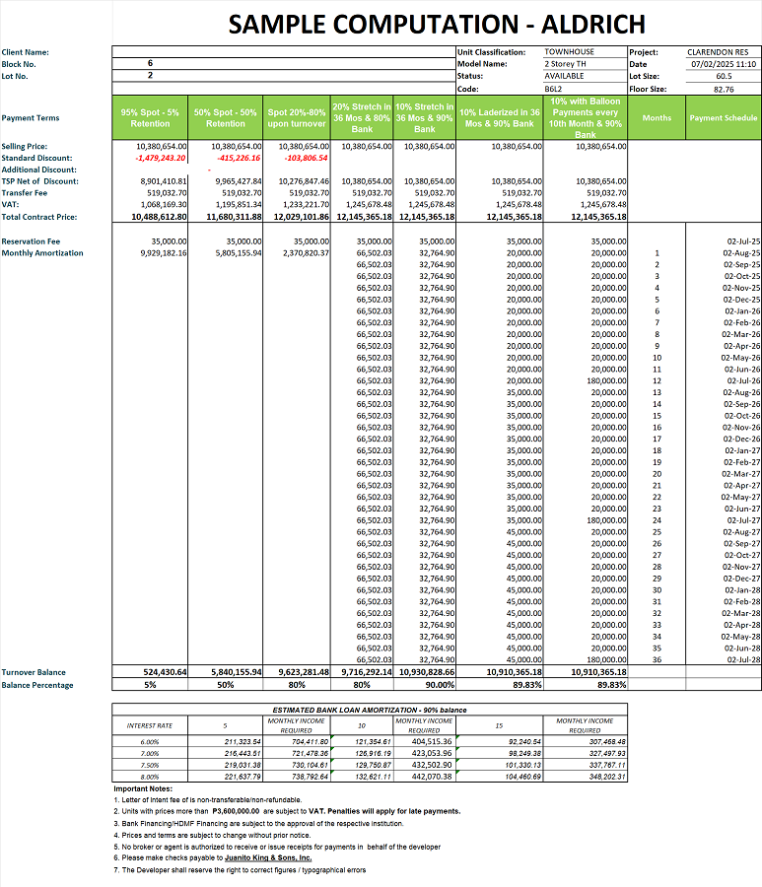This screenshot has width=762, height=887.
Task: Click the 95% Spot - 5% Retention header
Action: click(150, 118)
